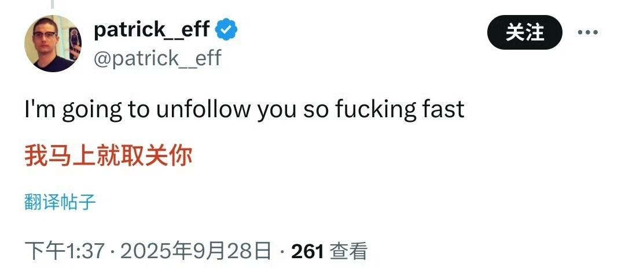Click the red 取关 characters
Viewport: 625px width, 268px height.
tap(143, 156)
